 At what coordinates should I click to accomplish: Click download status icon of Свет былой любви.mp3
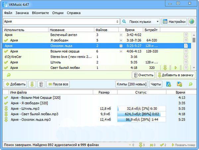[x=6, y=114]
